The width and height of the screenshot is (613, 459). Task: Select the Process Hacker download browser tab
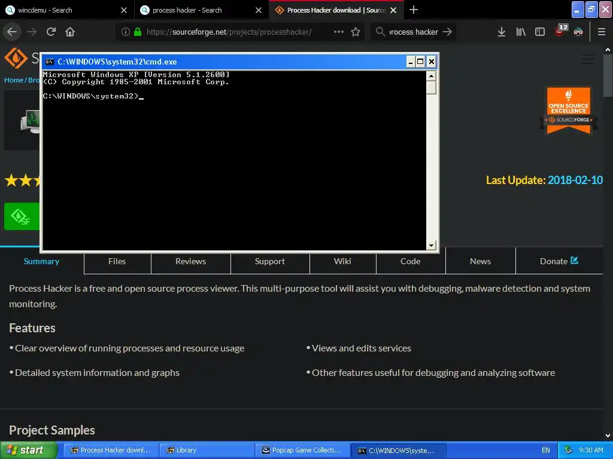336,10
